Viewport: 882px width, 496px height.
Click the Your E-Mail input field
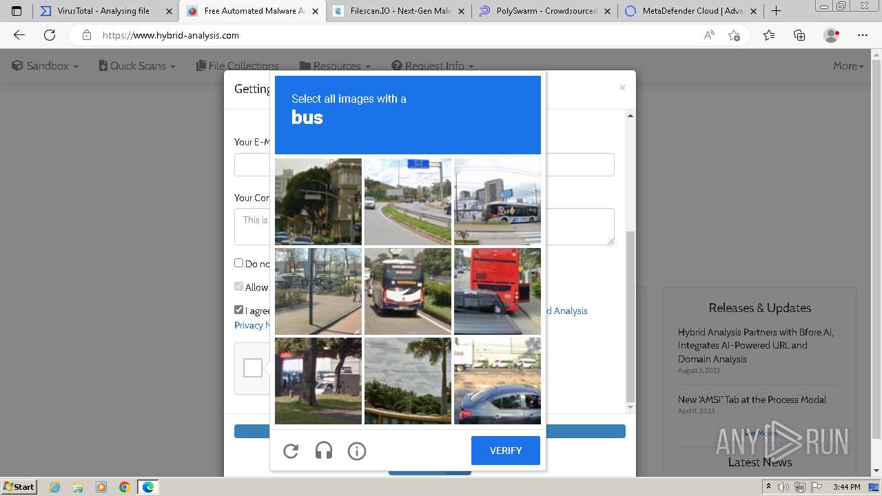[424, 165]
